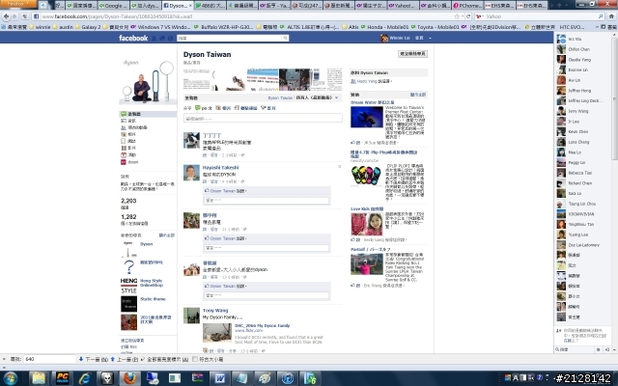Click the reload icon in the address bar
The width and height of the screenshot is (618, 386).
[468, 16]
